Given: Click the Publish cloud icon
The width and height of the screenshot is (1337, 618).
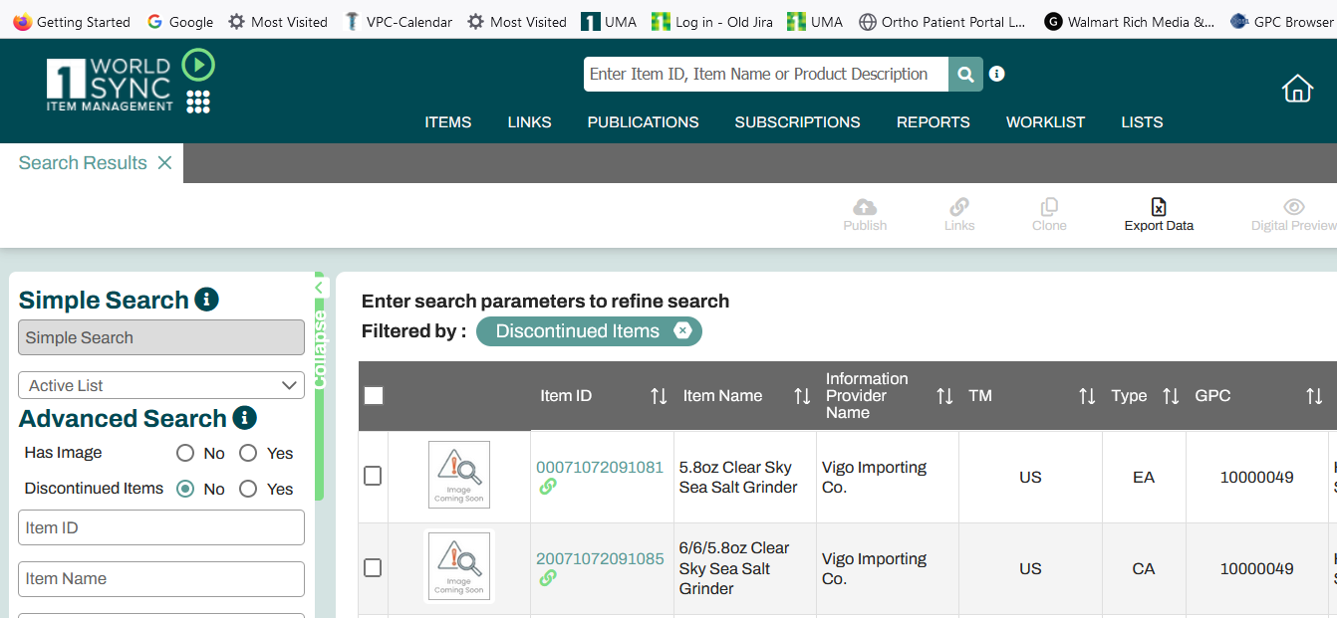Looking at the screenshot, I should point(865,207).
